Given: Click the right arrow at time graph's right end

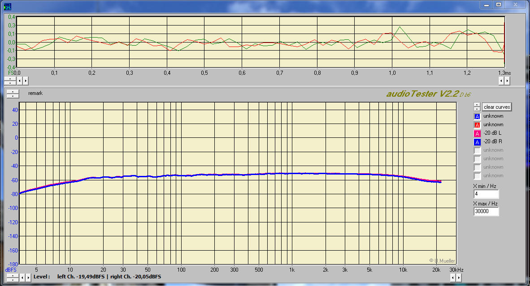Looking at the screenshot, I should 507,81.
